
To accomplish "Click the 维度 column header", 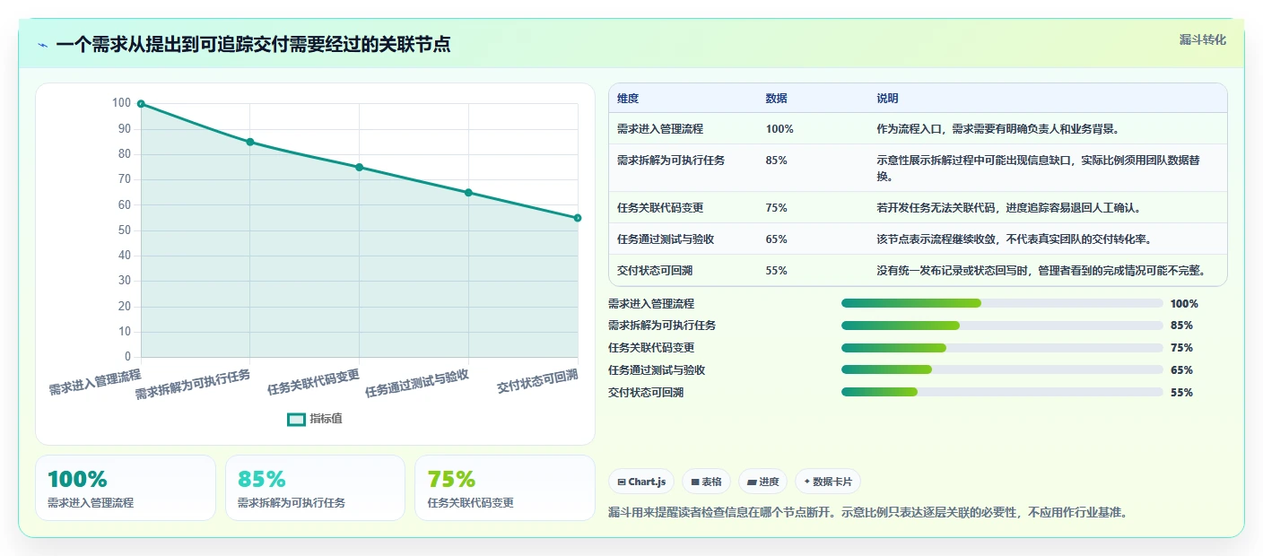I will tap(628, 99).
